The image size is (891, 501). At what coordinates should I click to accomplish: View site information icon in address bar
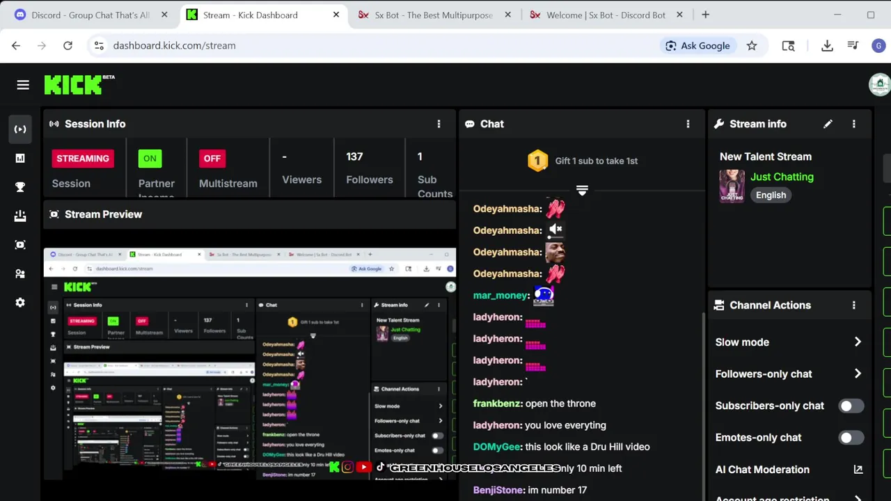click(x=99, y=45)
